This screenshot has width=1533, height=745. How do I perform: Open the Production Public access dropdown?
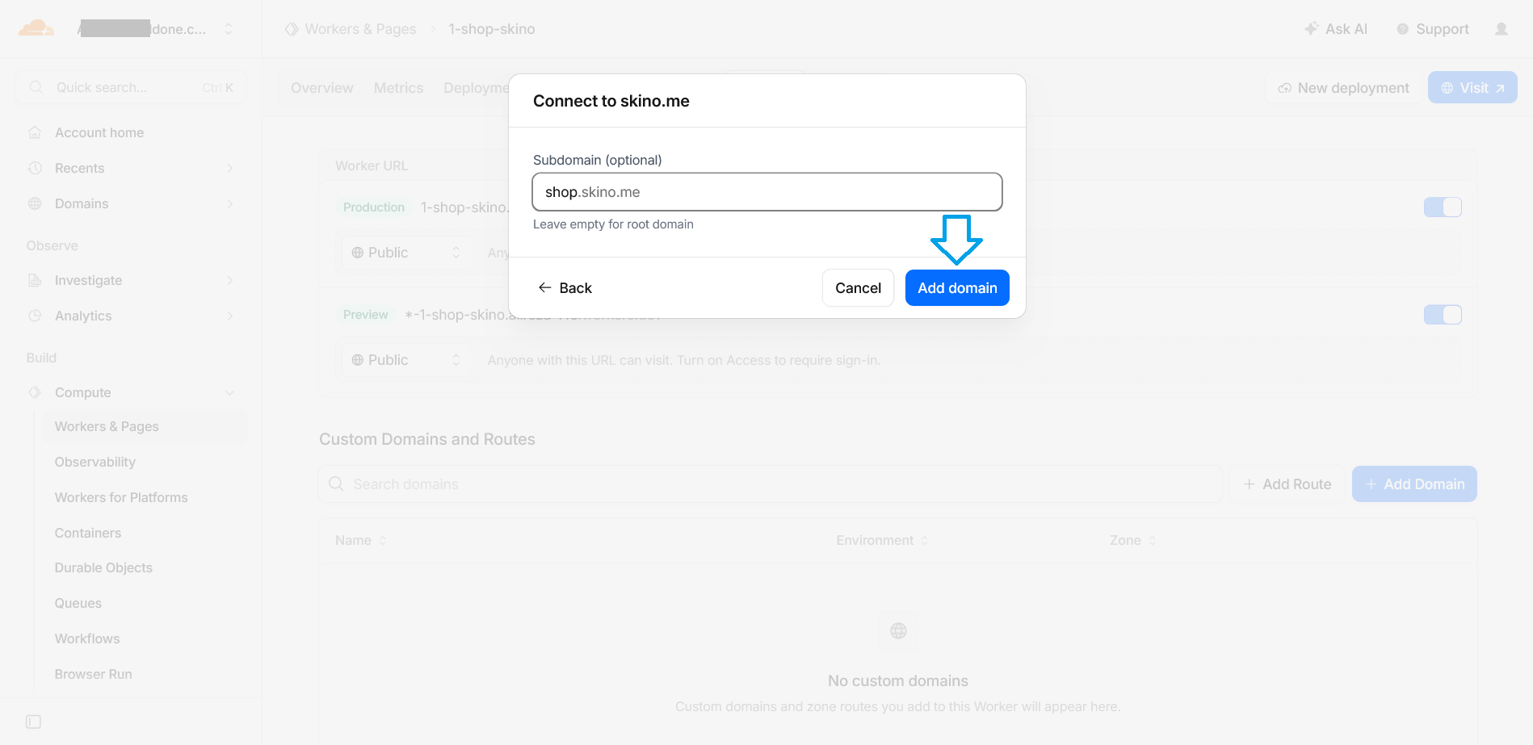pyautogui.click(x=406, y=253)
